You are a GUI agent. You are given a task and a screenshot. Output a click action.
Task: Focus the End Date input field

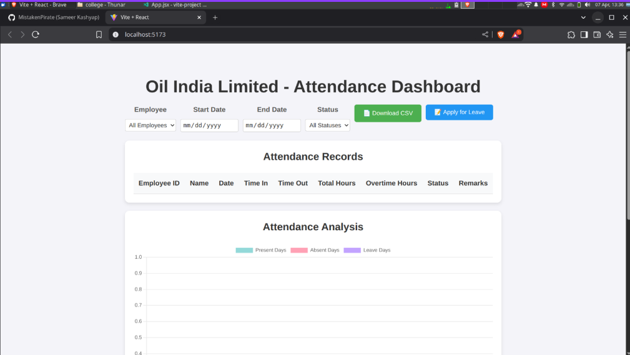(x=272, y=125)
